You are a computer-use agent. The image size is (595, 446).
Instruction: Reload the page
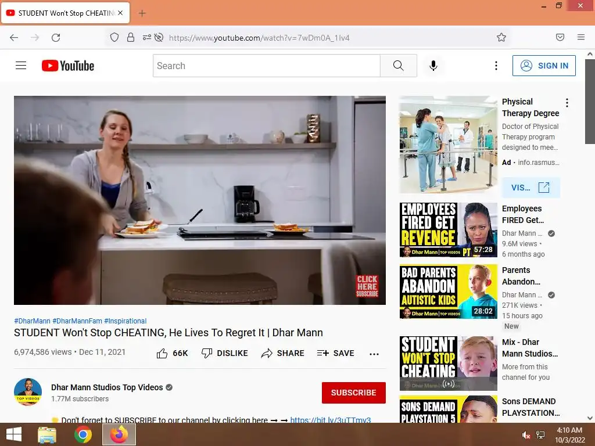[56, 37]
